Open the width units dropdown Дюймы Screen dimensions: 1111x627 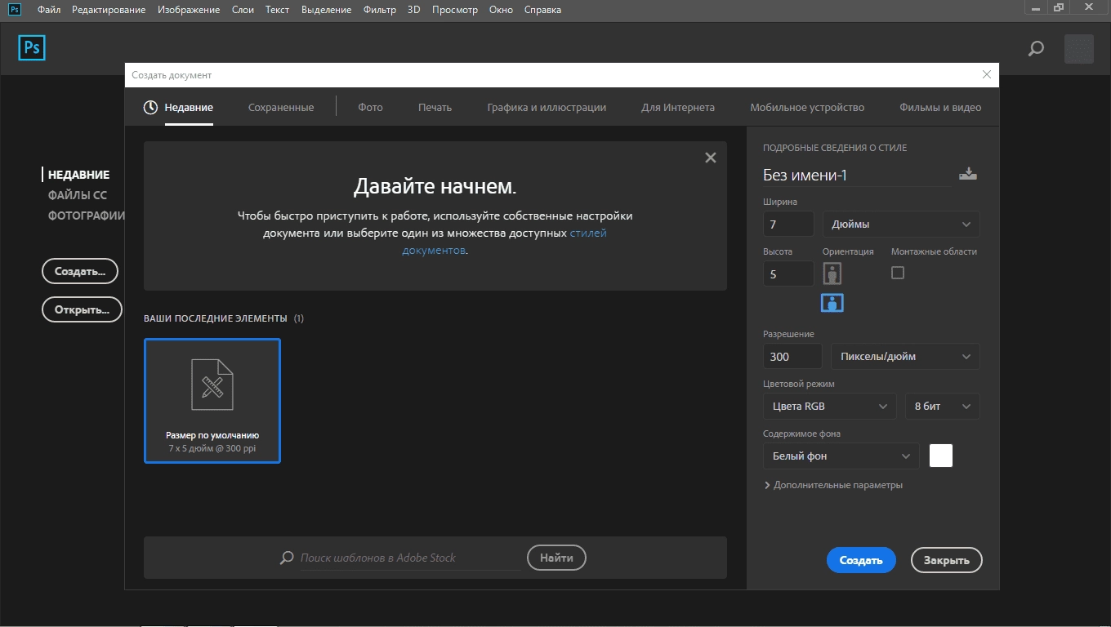900,224
